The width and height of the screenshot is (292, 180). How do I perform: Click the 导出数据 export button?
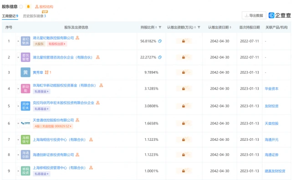click(x=254, y=15)
